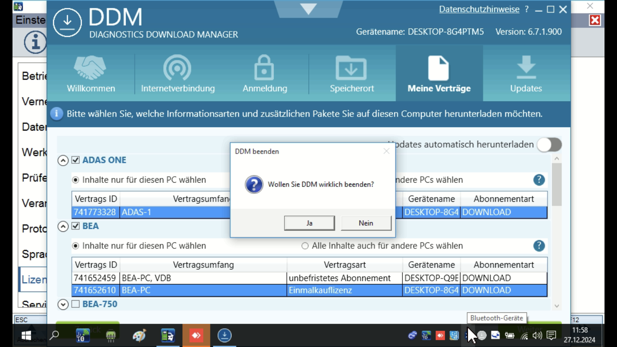Open the green chip icon in the taskbar
Viewport: 617px width, 347px height.
click(111, 335)
